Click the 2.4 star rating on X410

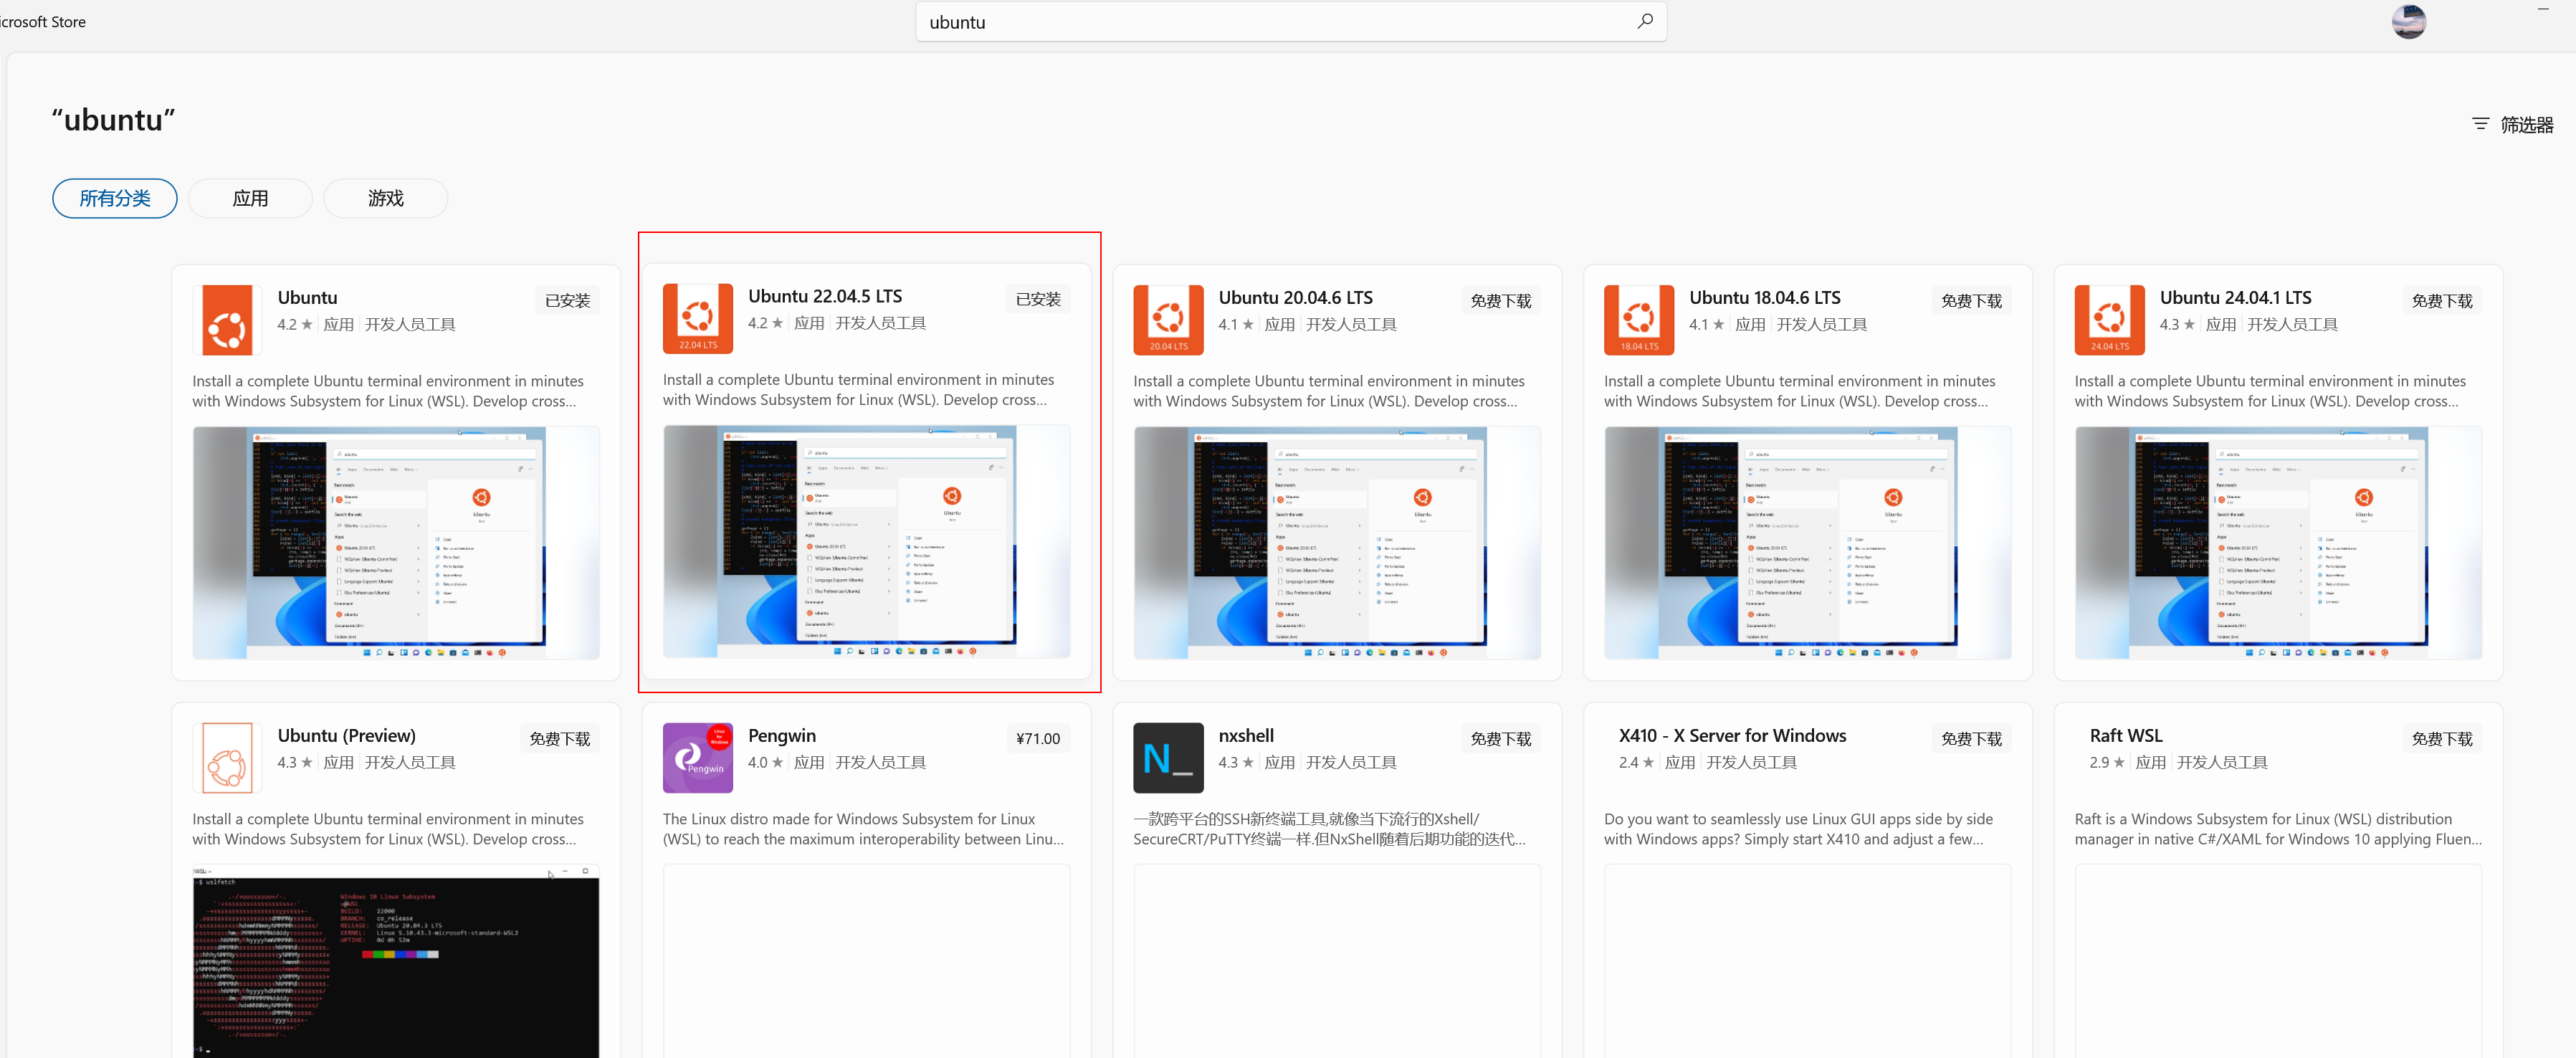pyautogui.click(x=1636, y=762)
